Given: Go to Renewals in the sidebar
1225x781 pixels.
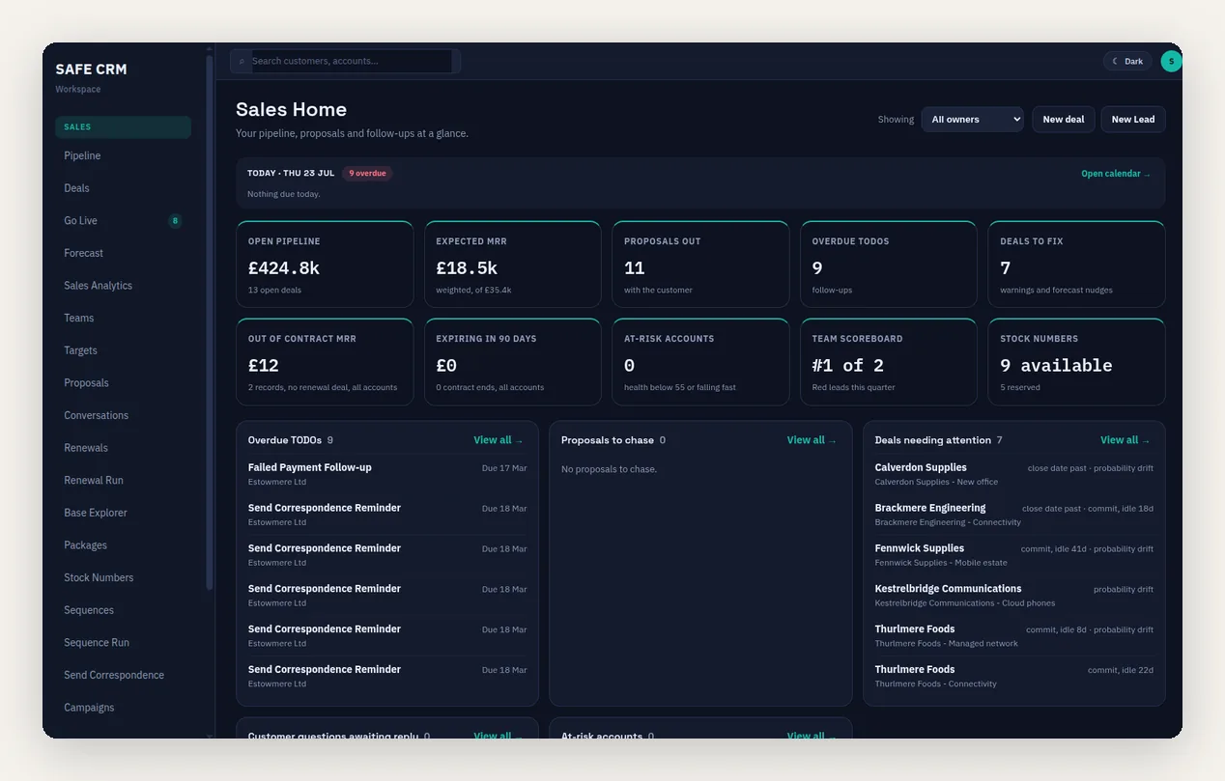Looking at the screenshot, I should click(123, 448).
